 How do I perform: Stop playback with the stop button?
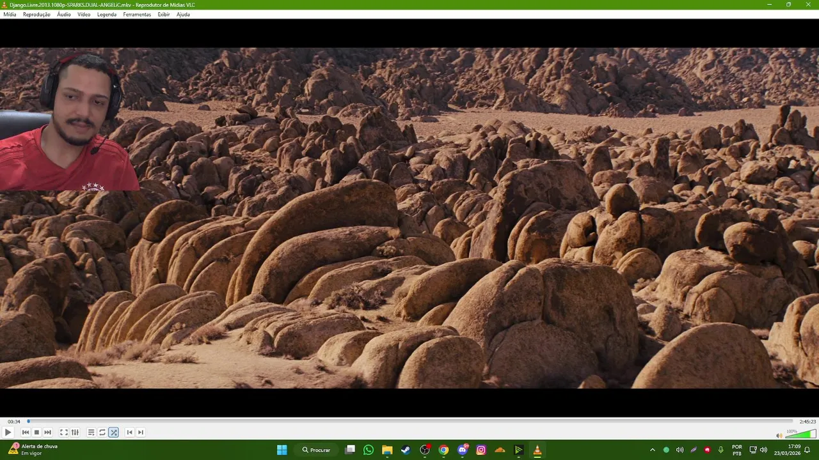pyautogui.click(x=36, y=433)
